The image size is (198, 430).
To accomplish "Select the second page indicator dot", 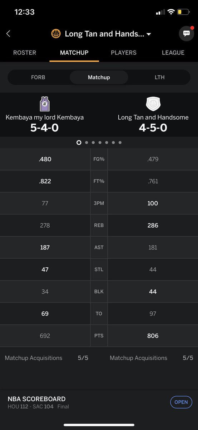I will click(x=86, y=143).
